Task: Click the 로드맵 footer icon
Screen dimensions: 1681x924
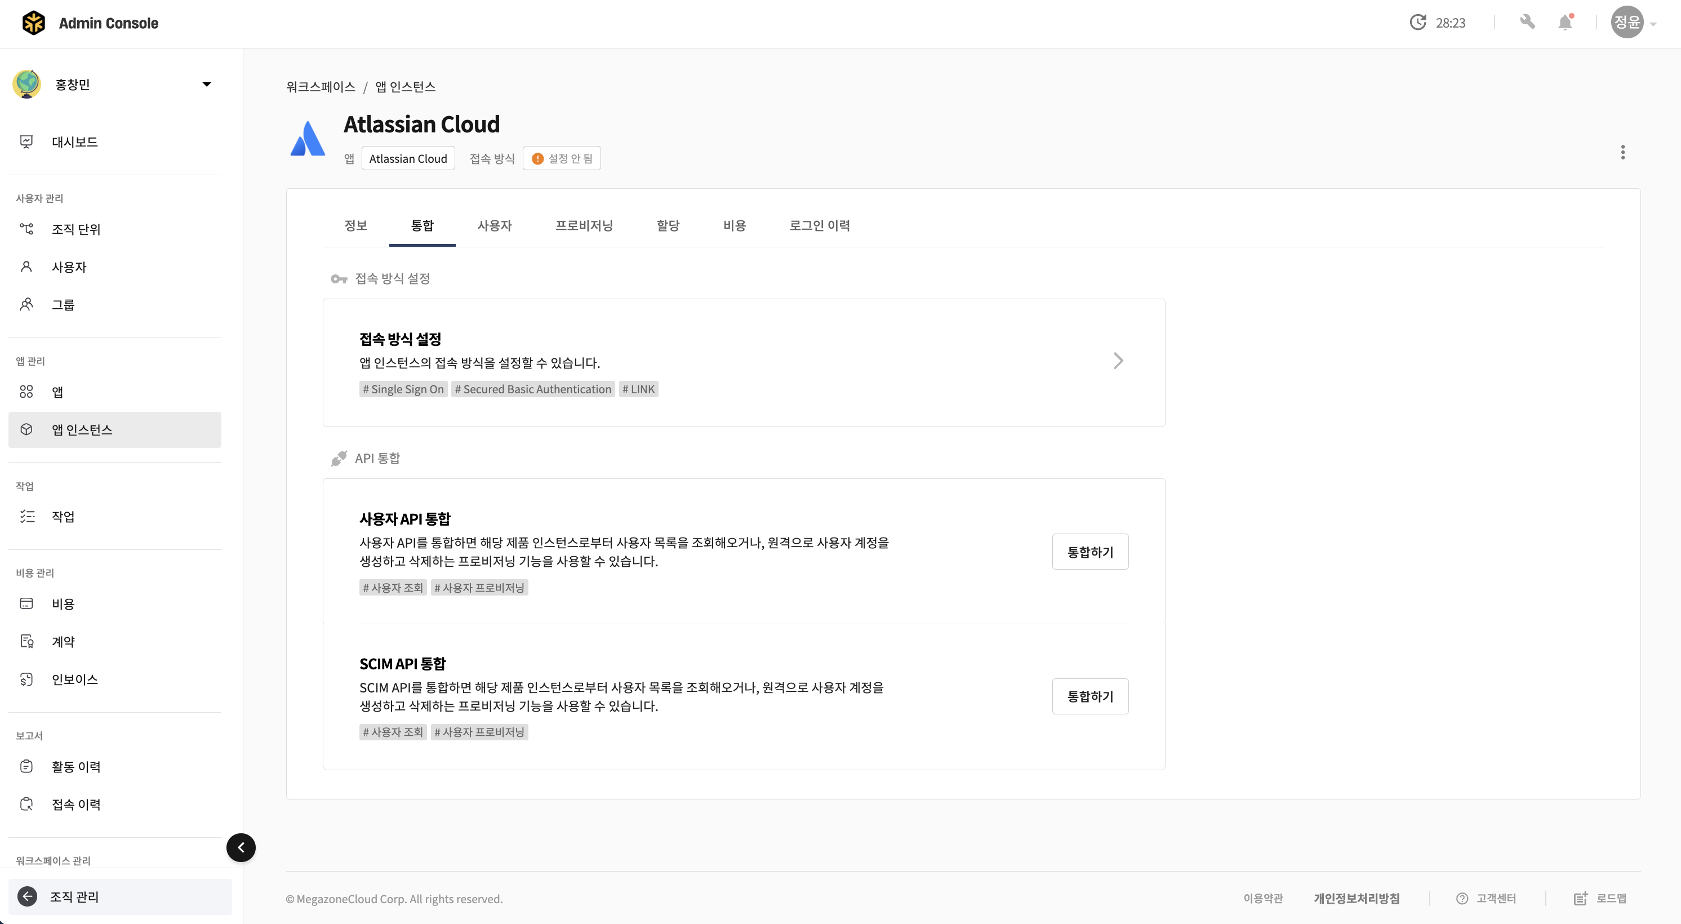Action: point(1581,899)
